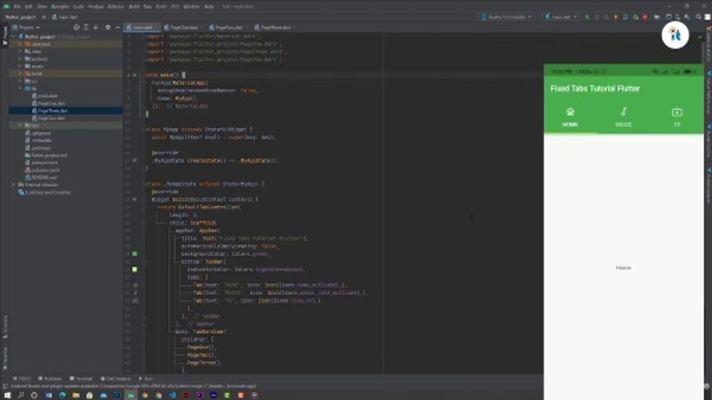Select Scratches and Consoles node
Viewport: 712px width, 400px height.
(45, 192)
